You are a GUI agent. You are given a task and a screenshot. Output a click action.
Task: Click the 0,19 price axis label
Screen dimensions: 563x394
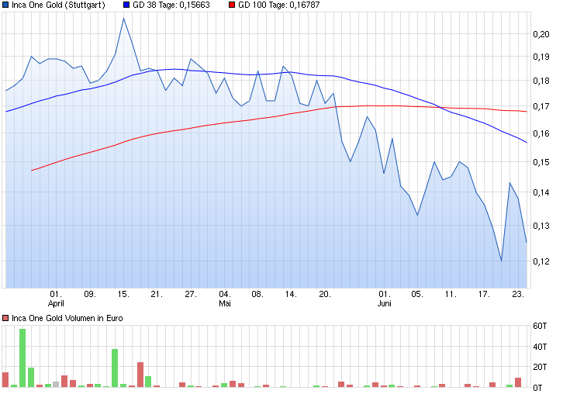[541, 57]
